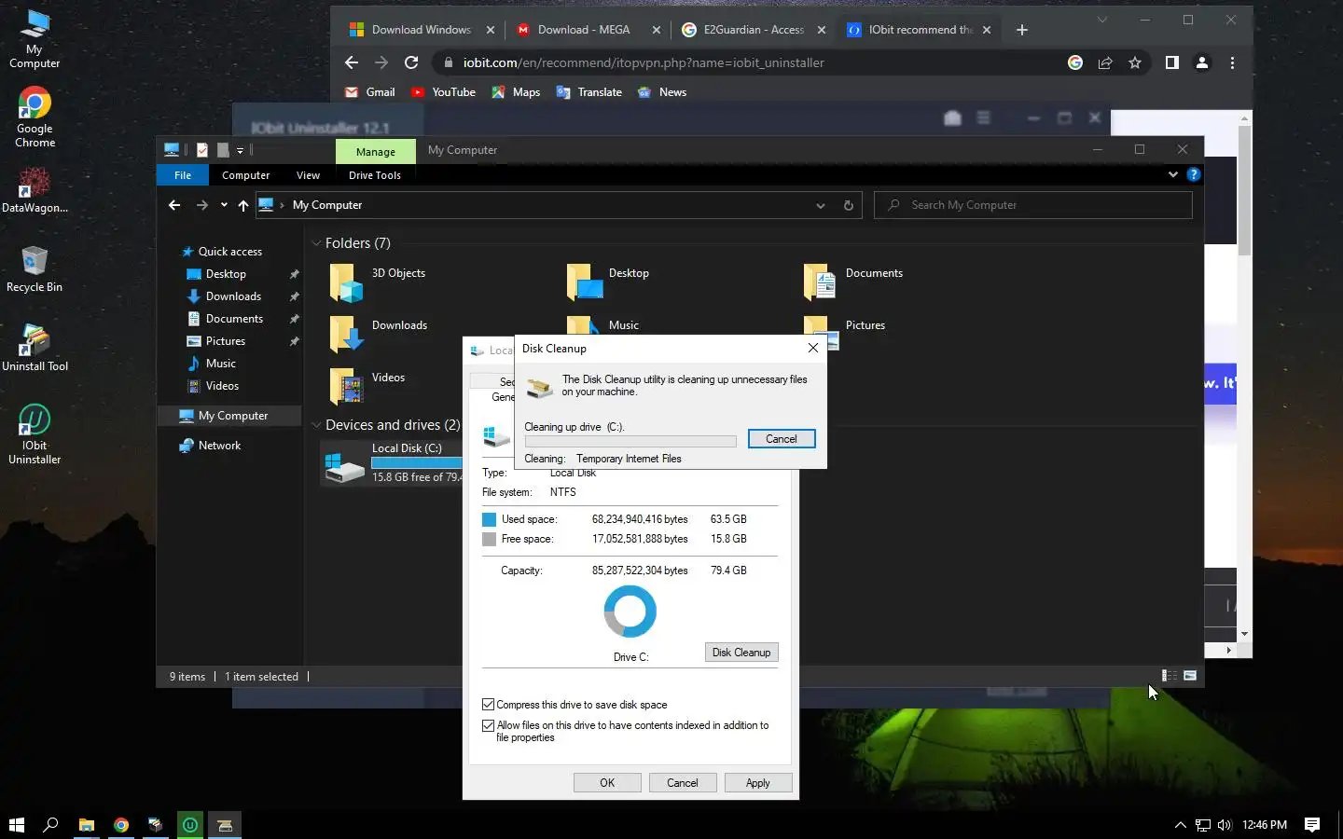Open Explorer Help question mark icon
Image resolution: width=1343 pixels, height=839 pixels.
point(1193,174)
